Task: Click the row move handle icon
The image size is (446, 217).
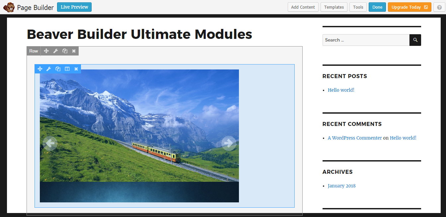Action: coord(46,51)
